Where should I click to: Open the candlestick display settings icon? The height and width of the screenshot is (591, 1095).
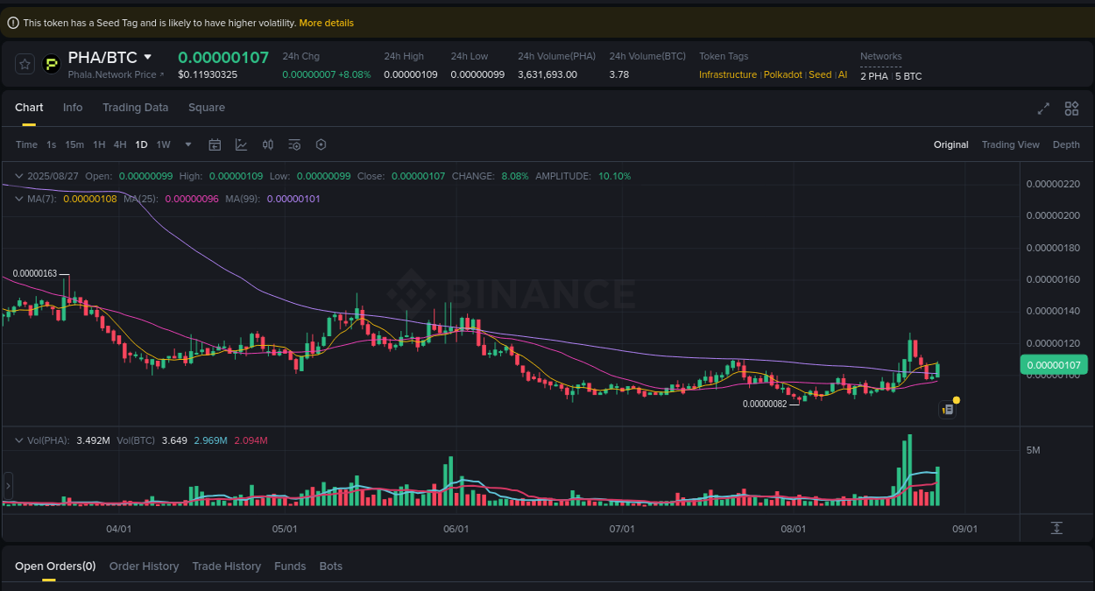(268, 144)
